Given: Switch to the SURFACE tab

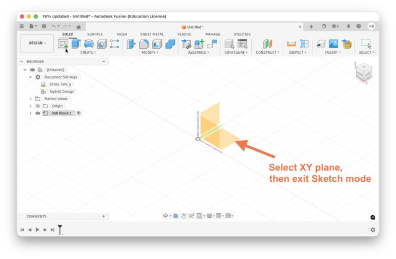Looking at the screenshot, I should click(x=95, y=34).
